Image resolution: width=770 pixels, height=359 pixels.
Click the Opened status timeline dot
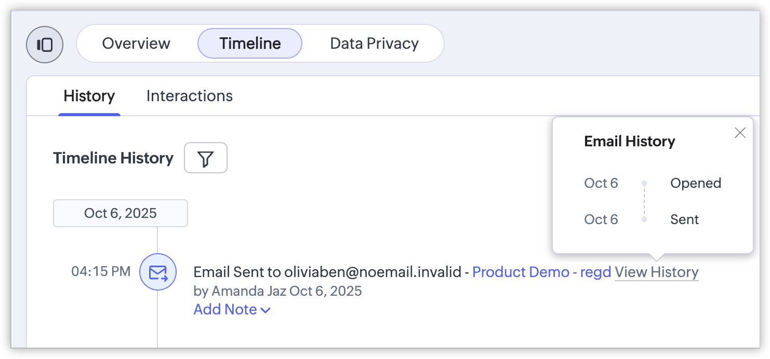[644, 183]
